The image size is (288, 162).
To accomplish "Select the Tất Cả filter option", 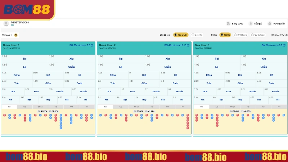I will (x=225, y=35).
